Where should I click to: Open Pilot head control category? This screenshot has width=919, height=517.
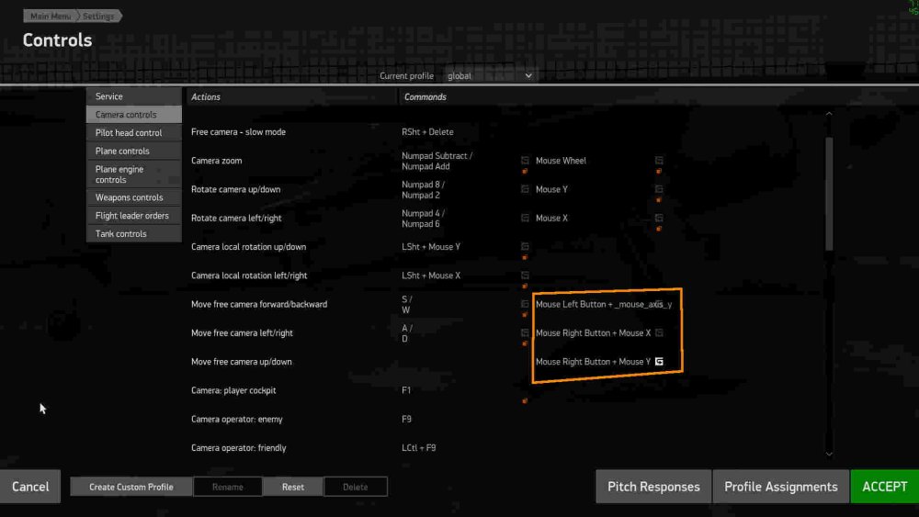(x=133, y=132)
